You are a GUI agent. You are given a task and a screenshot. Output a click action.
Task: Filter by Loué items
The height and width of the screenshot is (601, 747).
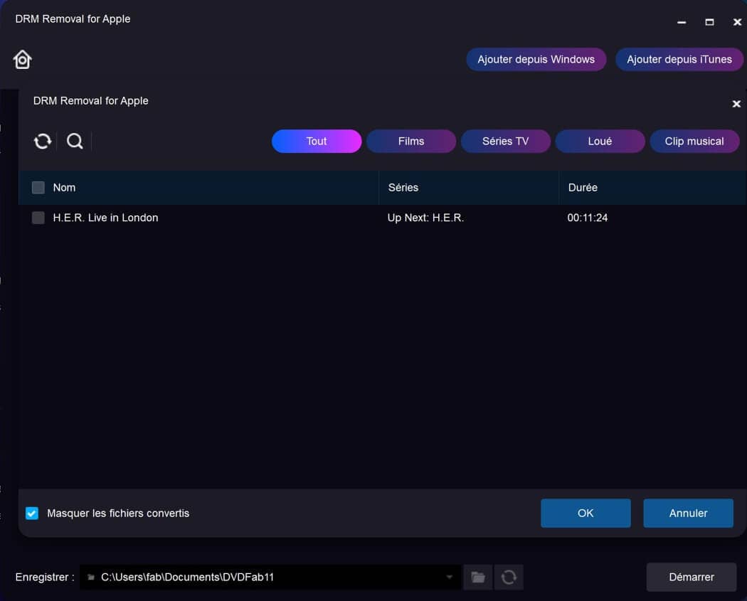[600, 141]
